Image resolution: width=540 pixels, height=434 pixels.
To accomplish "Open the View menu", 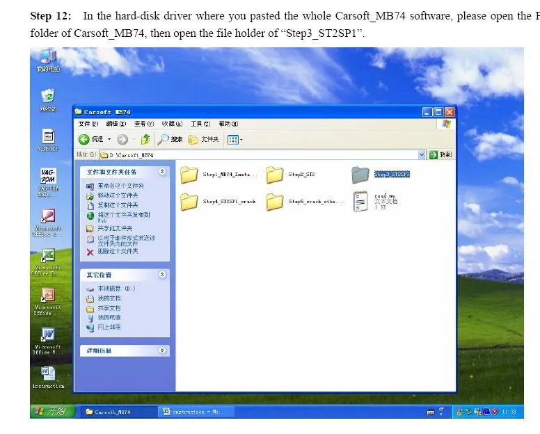I will pyautogui.click(x=144, y=124).
